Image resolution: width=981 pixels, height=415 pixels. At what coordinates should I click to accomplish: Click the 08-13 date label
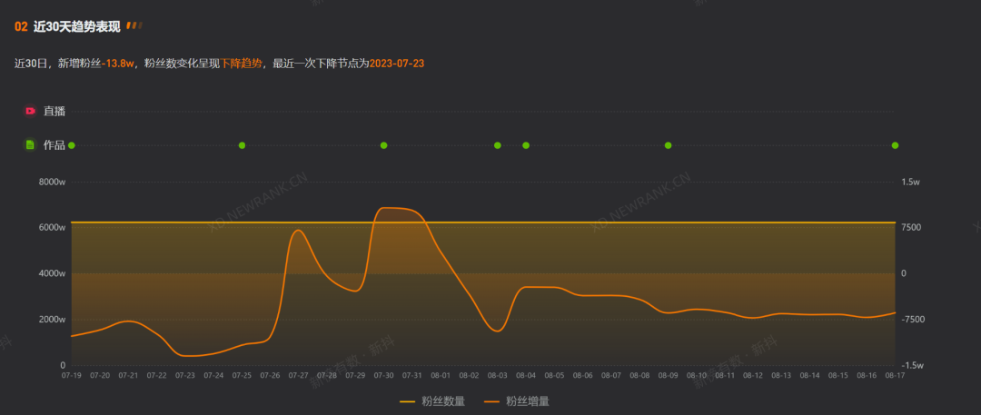coord(781,376)
